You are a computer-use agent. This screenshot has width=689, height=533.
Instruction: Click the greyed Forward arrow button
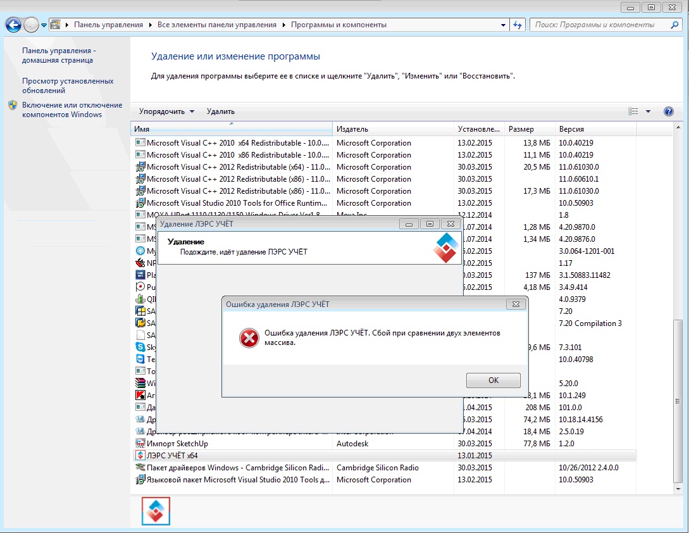(x=31, y=25)
